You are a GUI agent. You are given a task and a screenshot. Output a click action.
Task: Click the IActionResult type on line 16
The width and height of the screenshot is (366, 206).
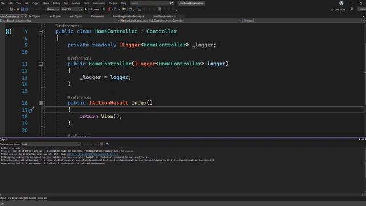pyautogui.click(x=108, y=103)
